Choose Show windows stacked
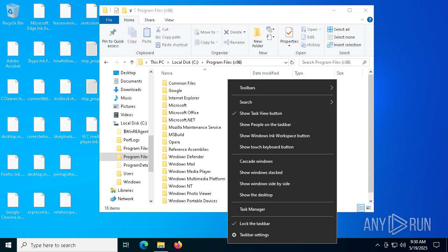The image size is (448, 252). [282, 173]
